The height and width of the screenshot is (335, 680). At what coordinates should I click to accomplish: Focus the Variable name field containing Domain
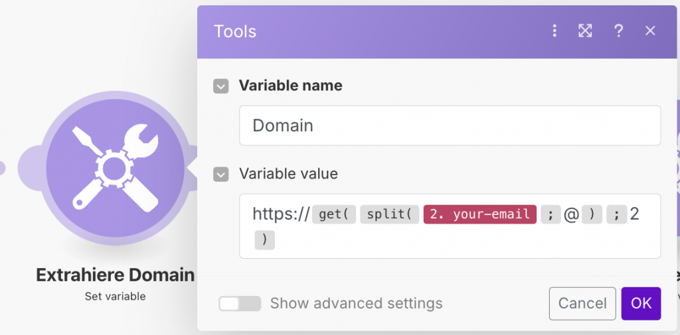coord(450,125)
